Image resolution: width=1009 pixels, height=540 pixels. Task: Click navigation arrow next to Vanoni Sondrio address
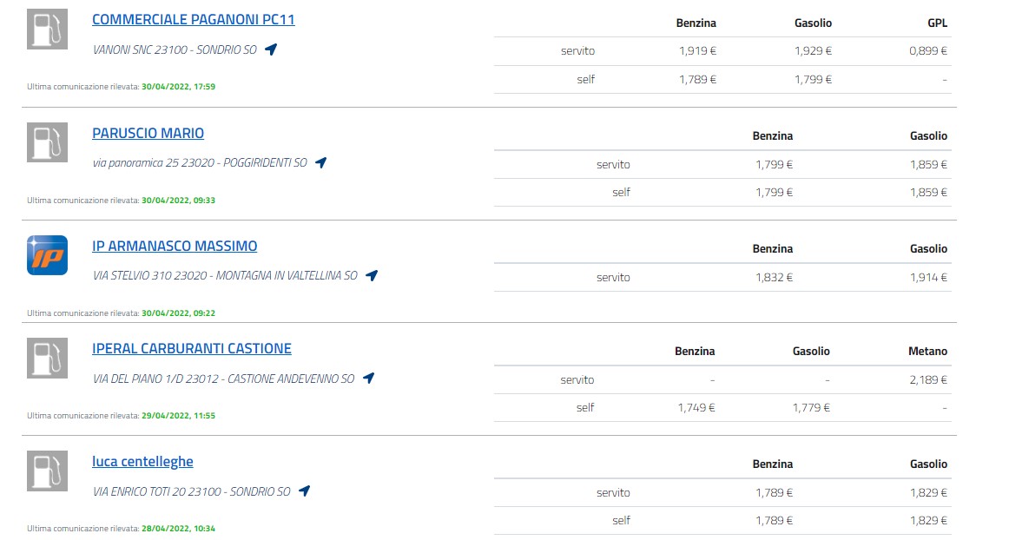pos(271,49)
